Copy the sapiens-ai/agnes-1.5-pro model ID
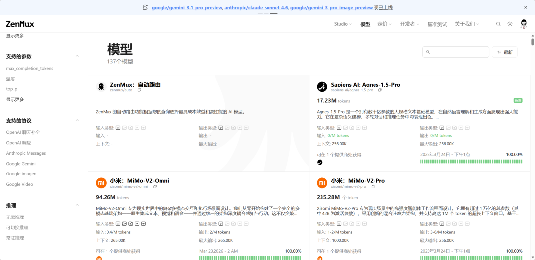This screenshot has height=260, width=535. click(x=380, y=90)
